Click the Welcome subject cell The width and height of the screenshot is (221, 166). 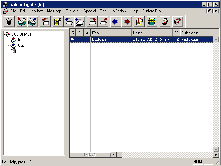(x=196, y=39)
